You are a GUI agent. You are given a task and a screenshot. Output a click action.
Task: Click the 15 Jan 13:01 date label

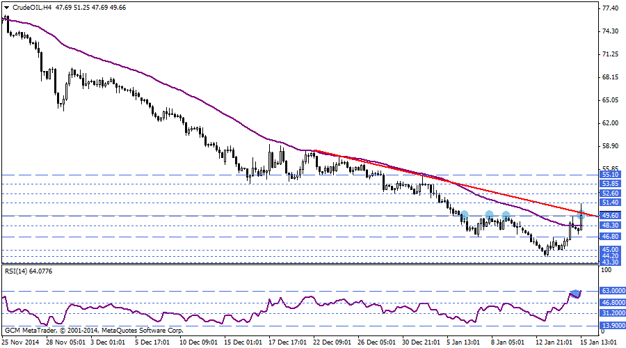click(x=598, y=342)
